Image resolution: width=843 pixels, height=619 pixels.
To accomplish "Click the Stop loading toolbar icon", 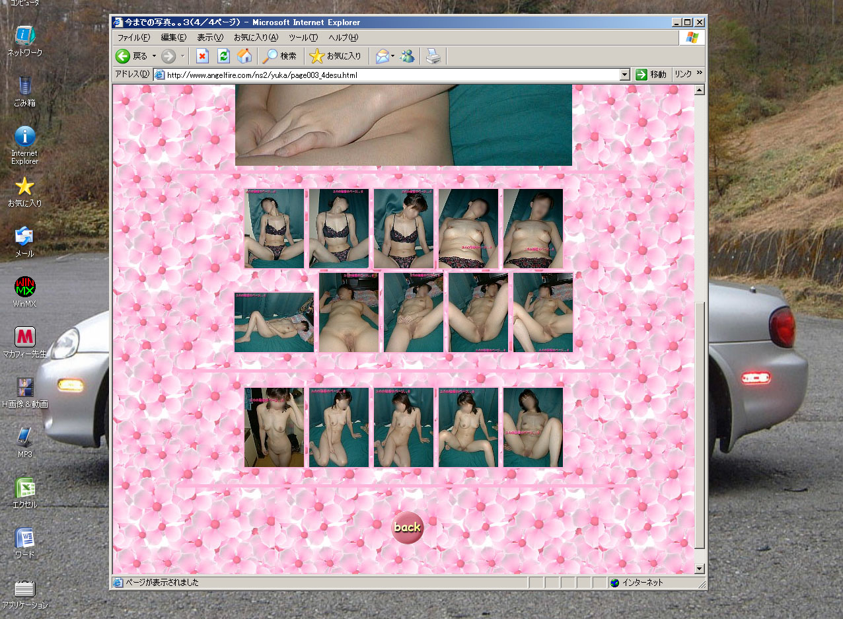I will tap(203, 56).
